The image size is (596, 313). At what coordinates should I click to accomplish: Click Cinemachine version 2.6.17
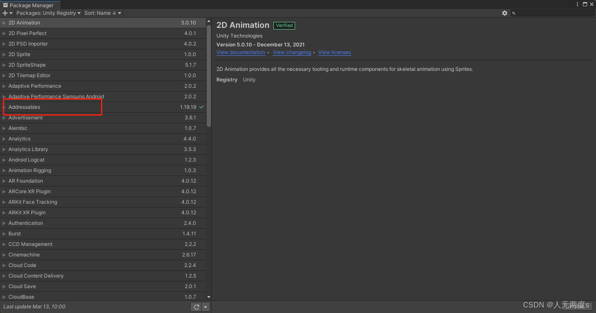[x=189, y=255]
